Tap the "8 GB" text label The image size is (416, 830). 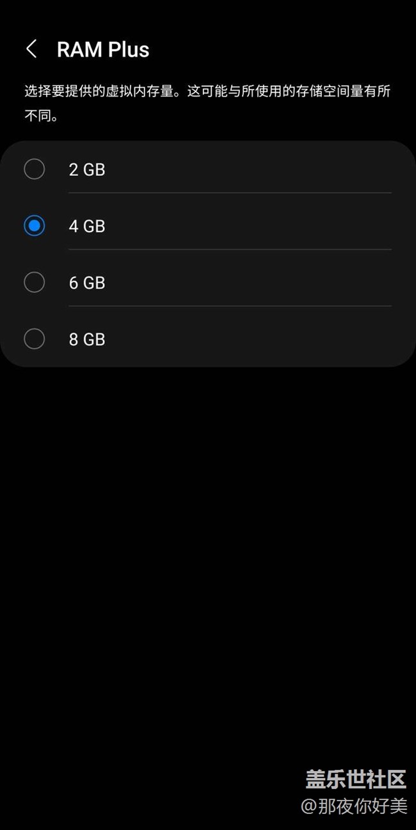pyautogui.click(x=87, y=339)
